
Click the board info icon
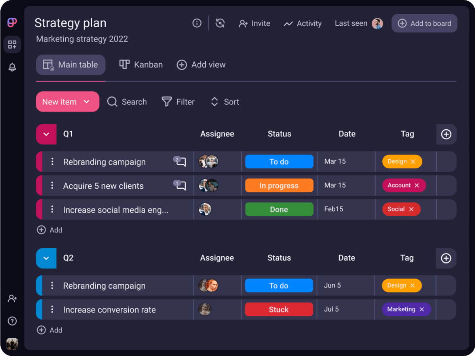click(197, 23)
